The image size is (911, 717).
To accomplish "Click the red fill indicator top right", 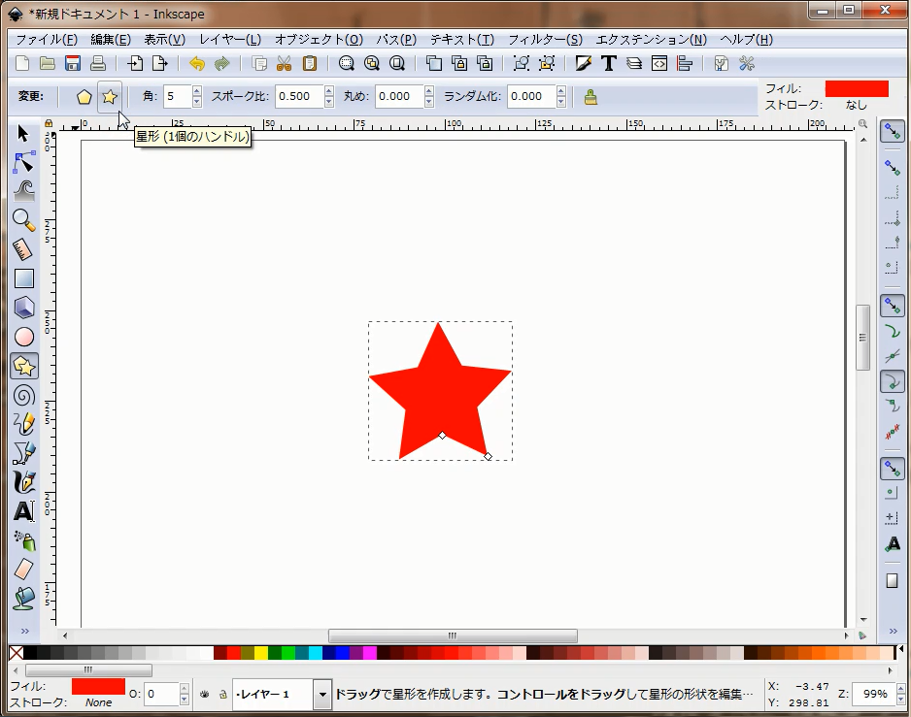I will 856,88.
